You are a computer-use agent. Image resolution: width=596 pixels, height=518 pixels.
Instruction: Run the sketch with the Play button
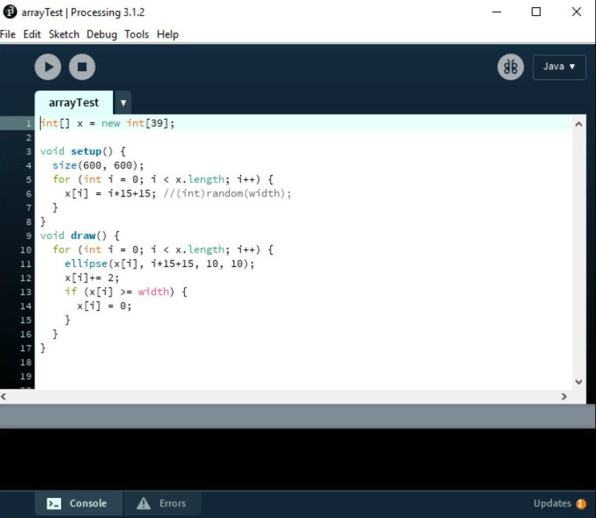[x=48, y=67]
